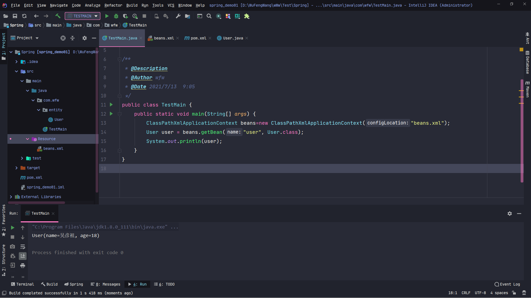This screenshot has height=298, width=531.
Task: Open Project panel gear options
Action: coord(85,38)
